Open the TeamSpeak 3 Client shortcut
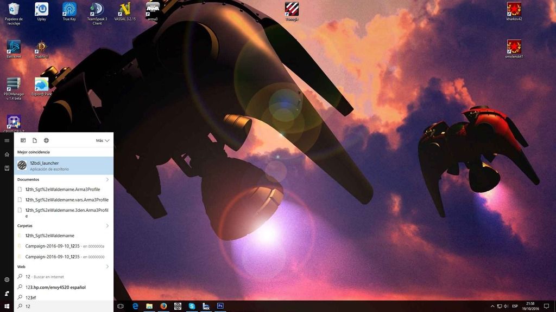The image size is (556, 312). (x=97, y=14)
